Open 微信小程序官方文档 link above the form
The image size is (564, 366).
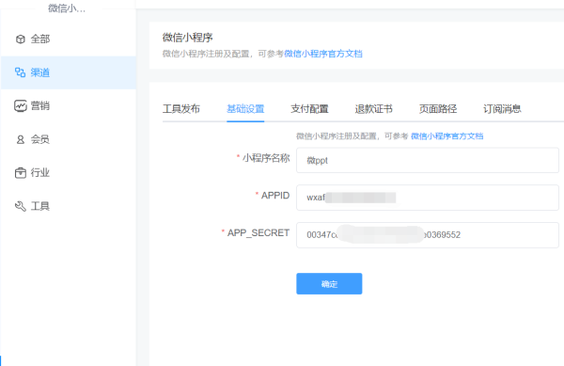pos(446,136)
